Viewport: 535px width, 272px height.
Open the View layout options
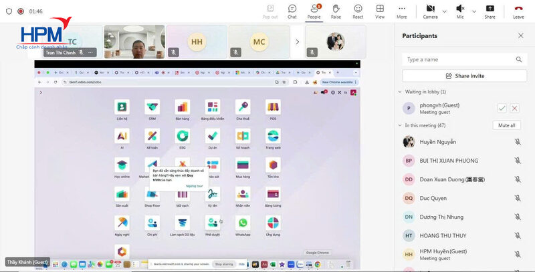click(x=380, y=11)
